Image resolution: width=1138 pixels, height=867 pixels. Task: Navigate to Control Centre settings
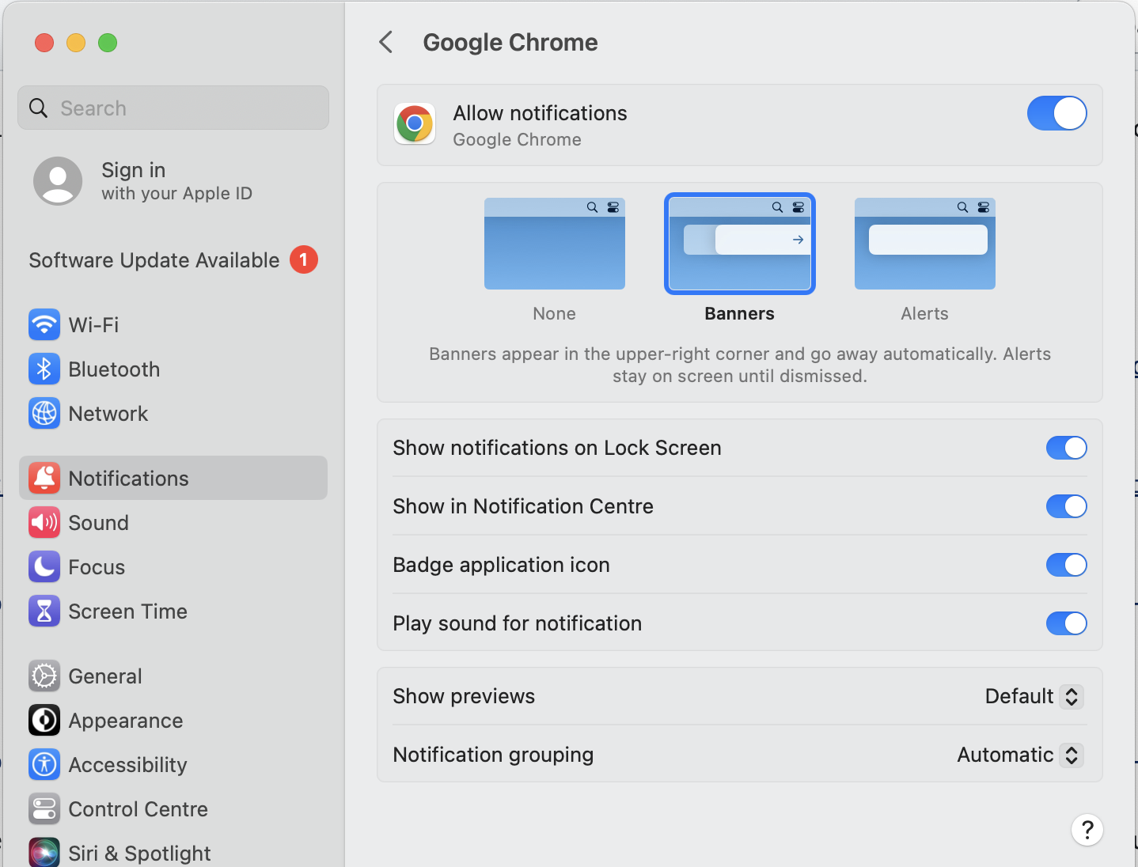[44, 808]
